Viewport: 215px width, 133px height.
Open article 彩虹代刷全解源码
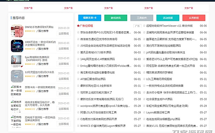pyautogui.click(x=167, y=106)
